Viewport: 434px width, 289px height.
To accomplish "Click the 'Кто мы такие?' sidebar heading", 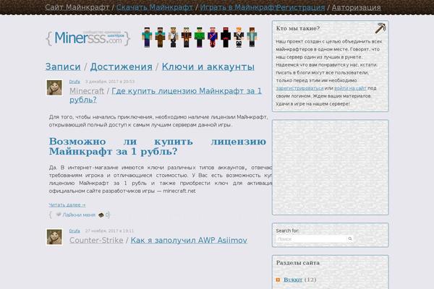I will (x=298, y=28).
